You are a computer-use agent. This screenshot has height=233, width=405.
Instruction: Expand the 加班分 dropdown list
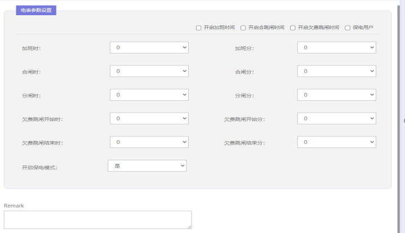[x=336, y=48]
